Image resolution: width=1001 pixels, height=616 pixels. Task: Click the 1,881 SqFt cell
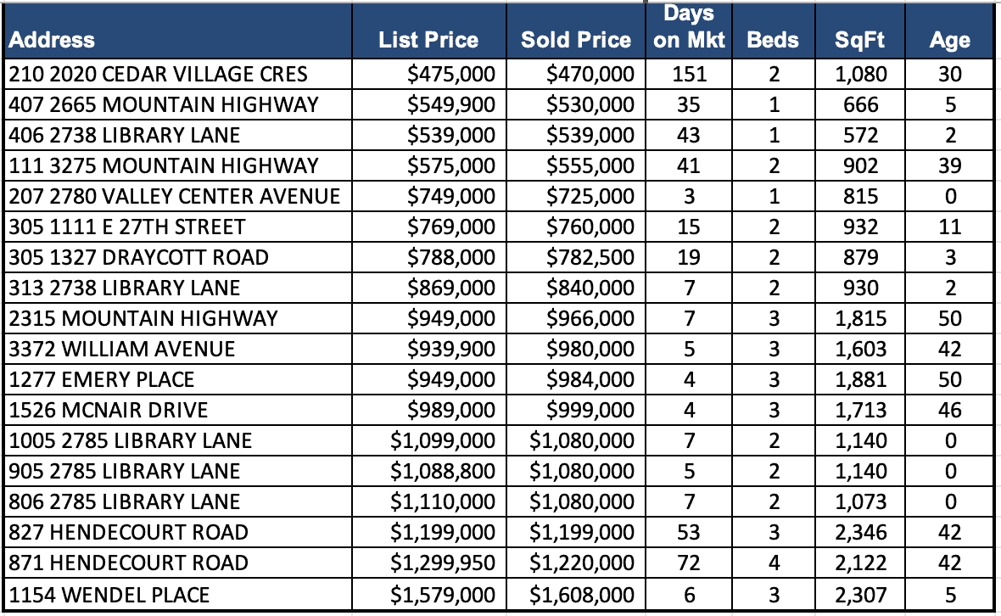(x=860, y=379)
